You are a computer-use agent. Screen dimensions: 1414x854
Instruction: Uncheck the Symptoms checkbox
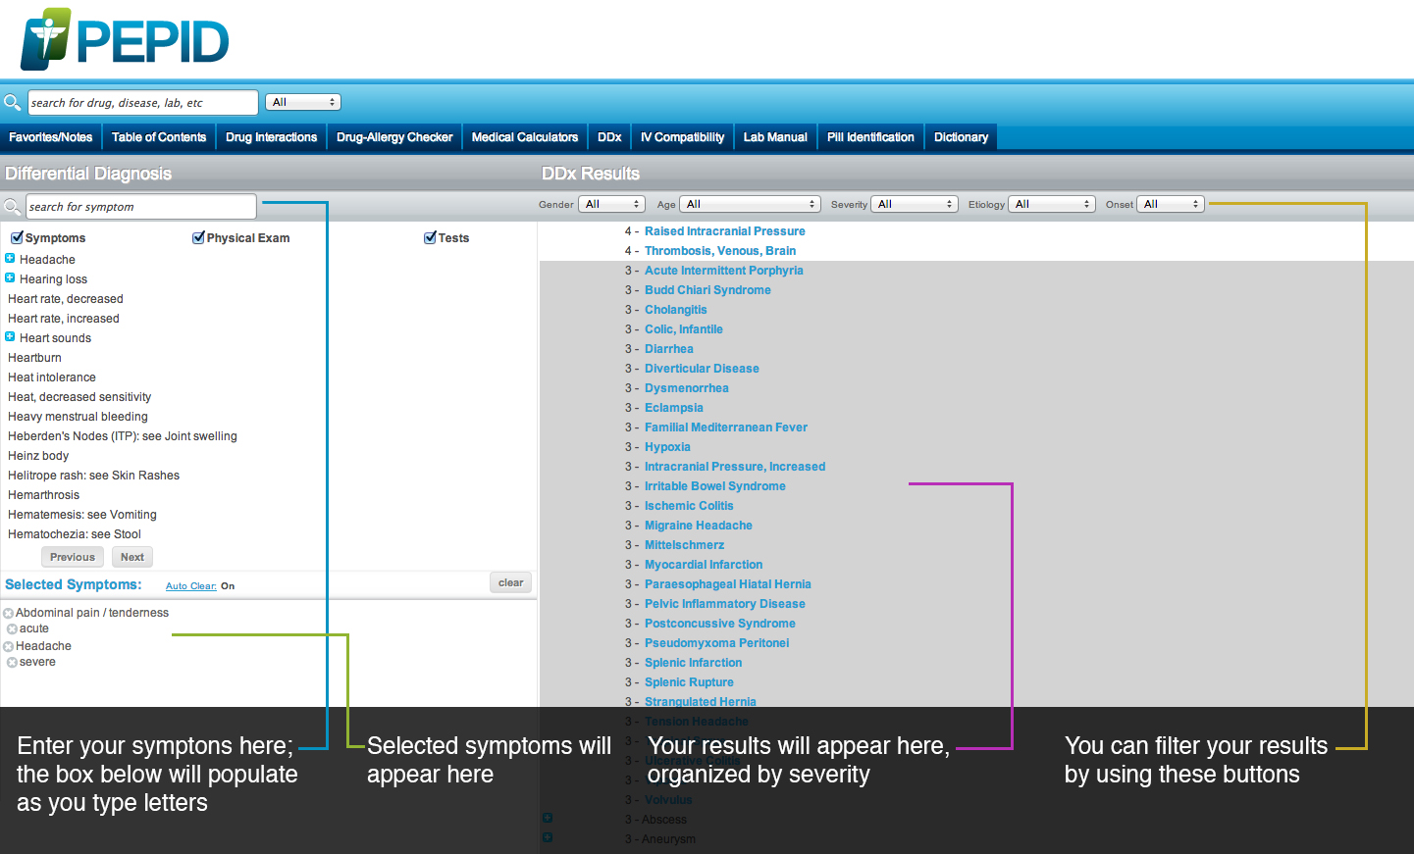click(x=17, y=237)
